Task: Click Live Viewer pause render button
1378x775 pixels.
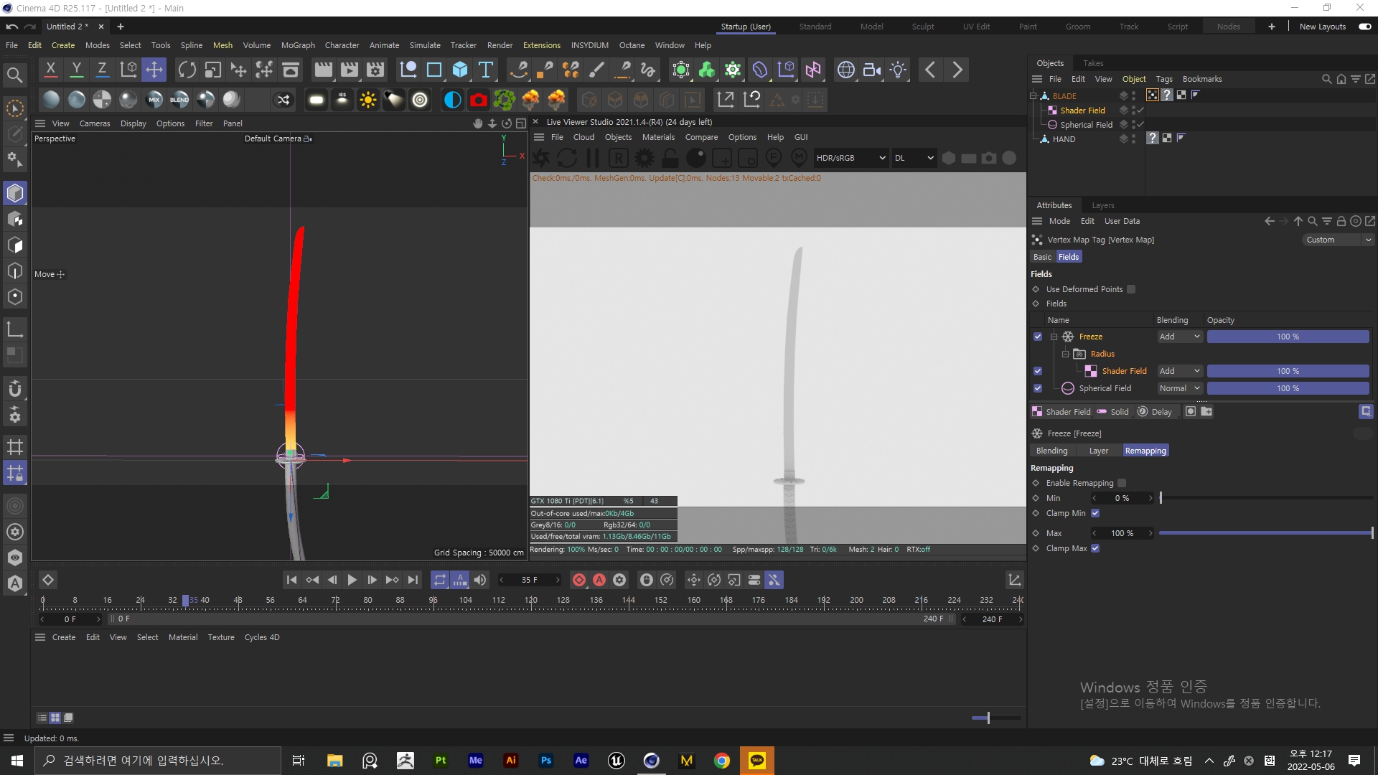Action: click(593, 158)
